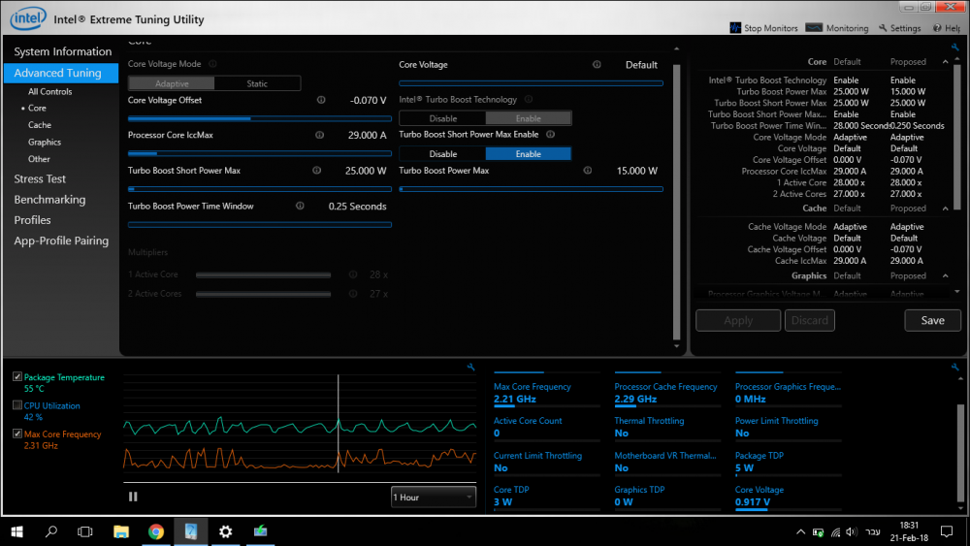
Task: Adjust Processor Core IccMax slider
Action: tap(259, 153)
